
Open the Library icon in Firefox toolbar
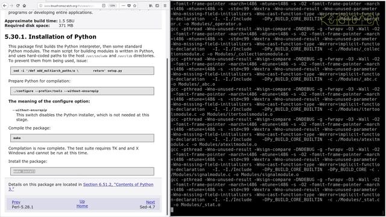click(x=151, y=5)
